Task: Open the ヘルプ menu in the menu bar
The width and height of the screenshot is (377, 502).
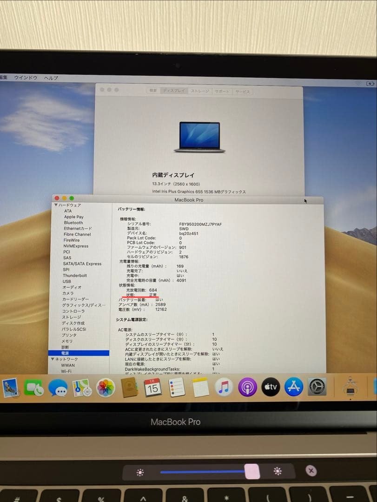Action: 52,78
